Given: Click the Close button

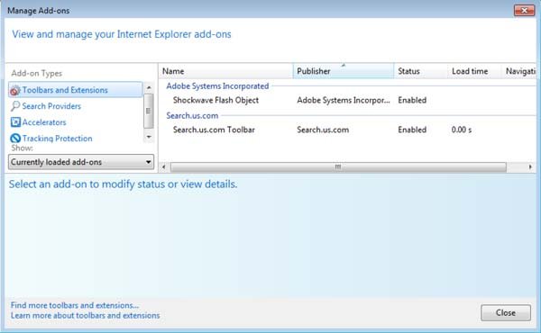Looking at the screenshot, I should [x=506, y=312].
